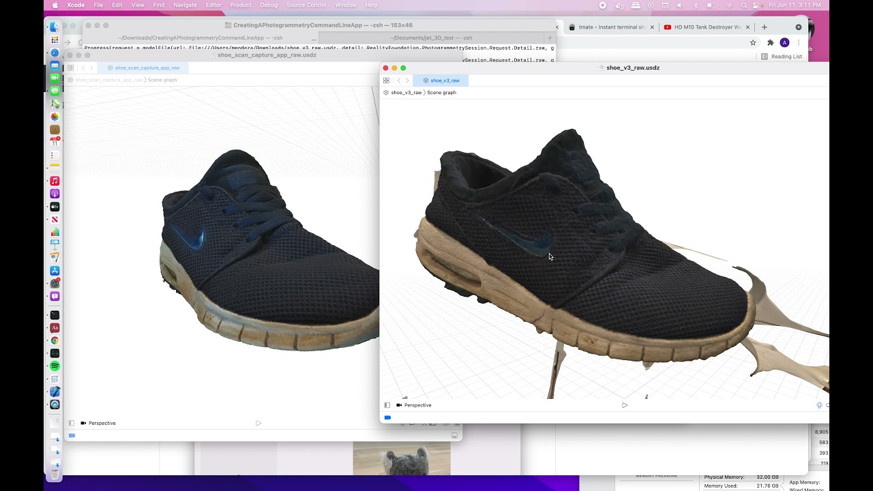
Task: Open the Apple menu
Action: pos(55,5)
